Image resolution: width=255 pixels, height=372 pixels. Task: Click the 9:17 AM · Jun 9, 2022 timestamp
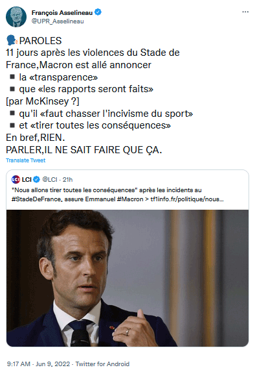39,364
